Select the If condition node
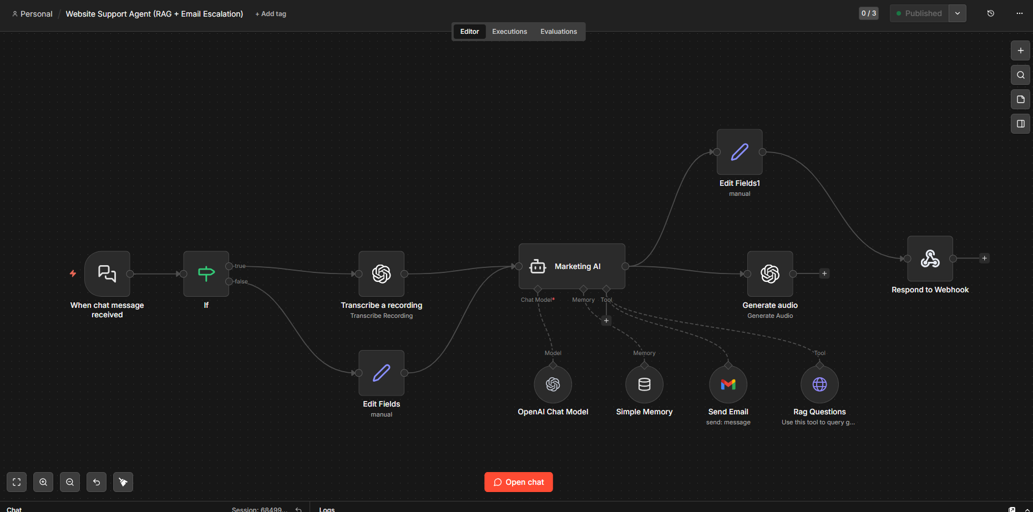1033x512 pixels. pyautogui.click(x=206, y=273)
